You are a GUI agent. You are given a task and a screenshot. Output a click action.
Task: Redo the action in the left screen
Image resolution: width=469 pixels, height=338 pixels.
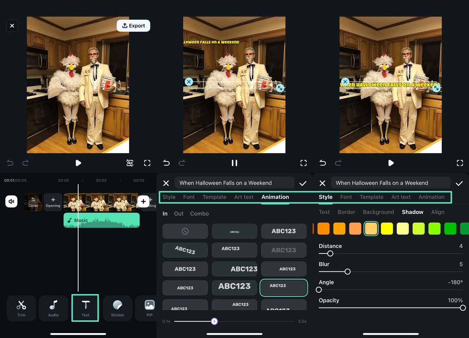[x=26, y=163]
